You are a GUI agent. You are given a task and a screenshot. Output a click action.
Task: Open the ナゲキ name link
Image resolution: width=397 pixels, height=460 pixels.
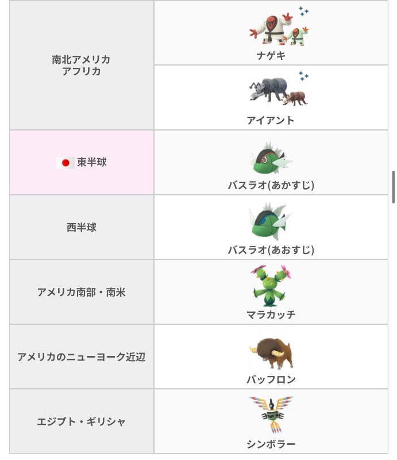click(271, 55)
